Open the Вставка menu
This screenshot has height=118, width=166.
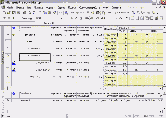pos(39,8)
